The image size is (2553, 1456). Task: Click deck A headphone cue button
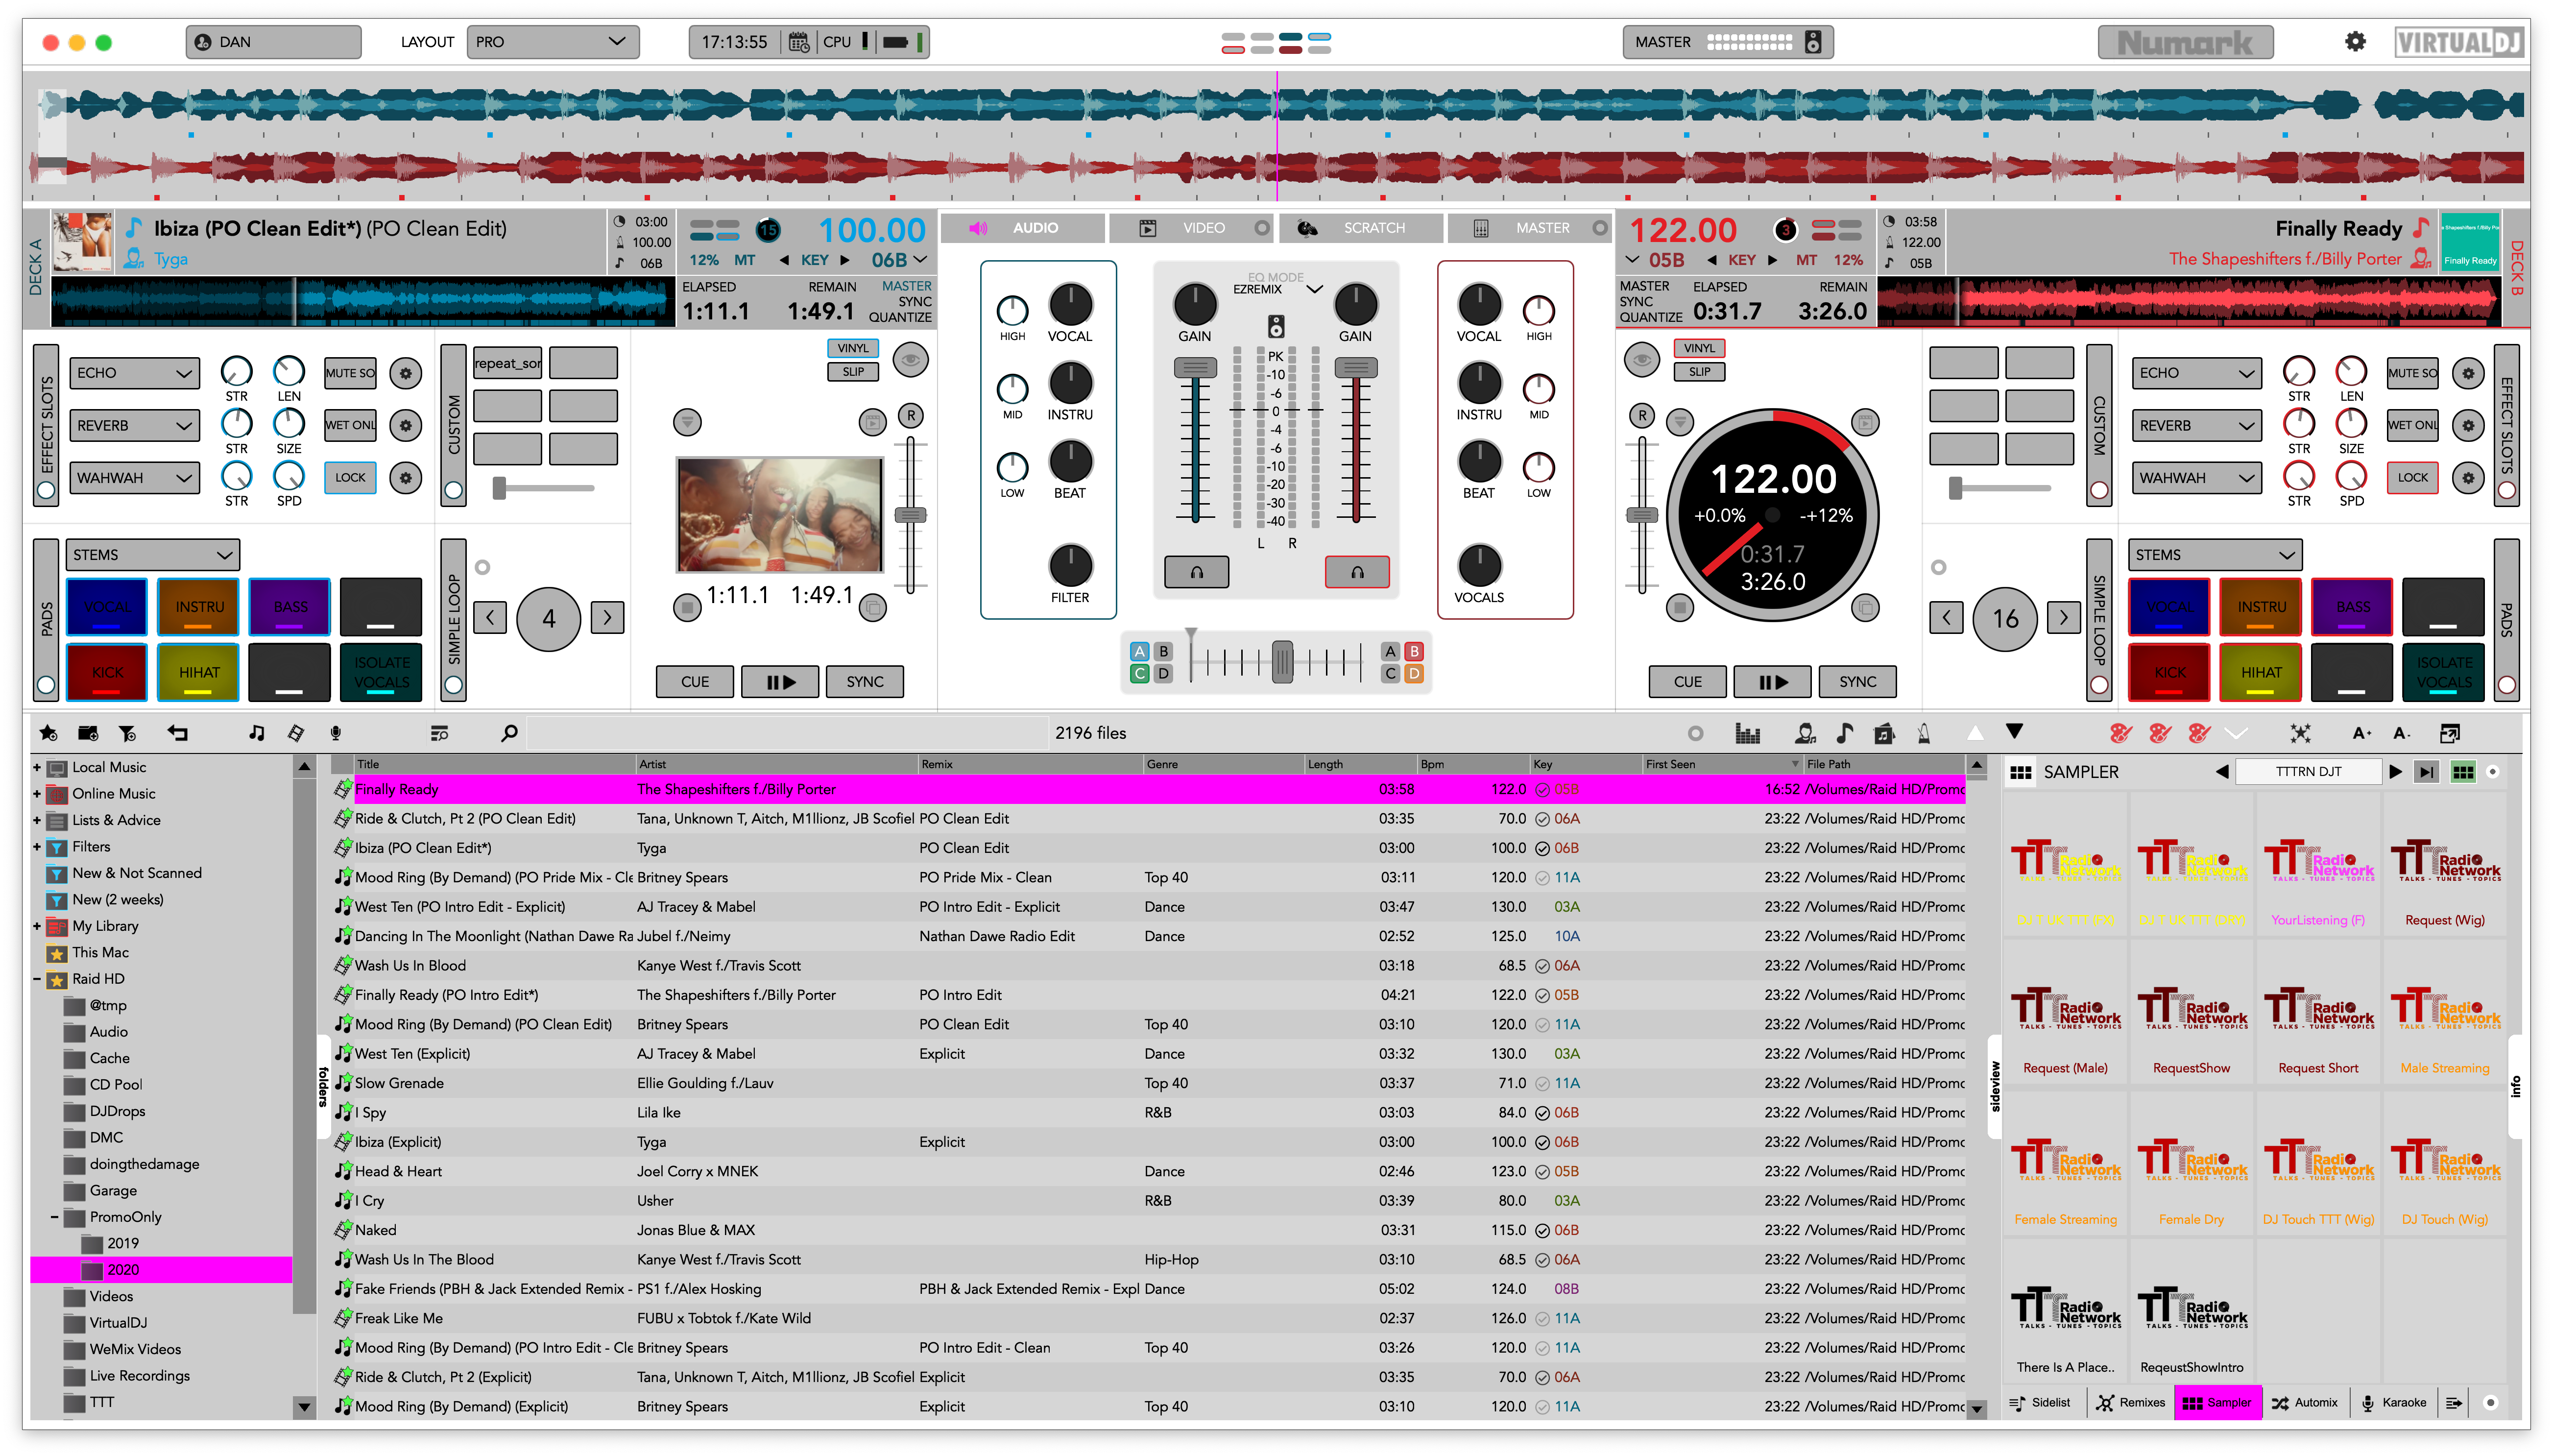click(1196, 572)
